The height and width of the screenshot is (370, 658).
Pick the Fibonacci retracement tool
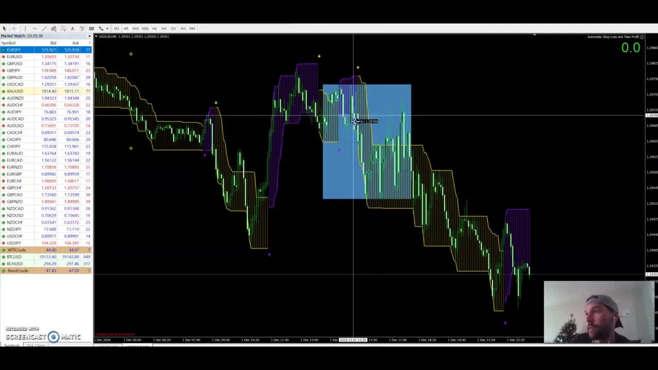pos(63,28)
